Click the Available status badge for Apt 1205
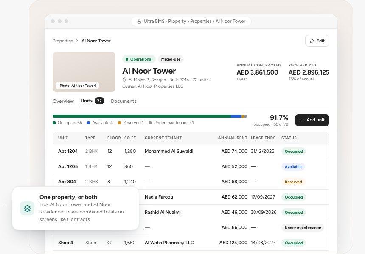Image resolution: width=365 pixels, height=254 pixels. click(x=293, y=167)
